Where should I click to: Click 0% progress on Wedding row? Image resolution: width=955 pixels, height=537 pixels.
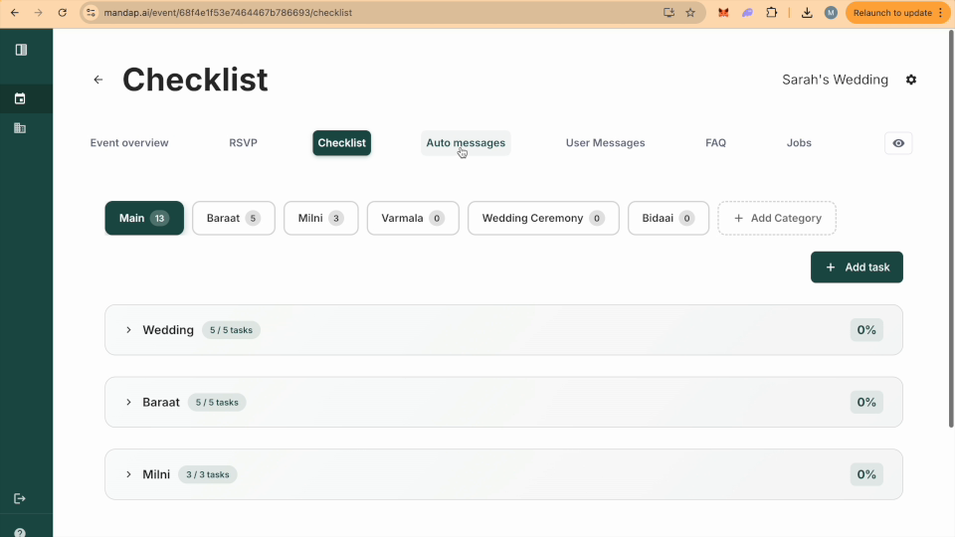coord(866,330)
